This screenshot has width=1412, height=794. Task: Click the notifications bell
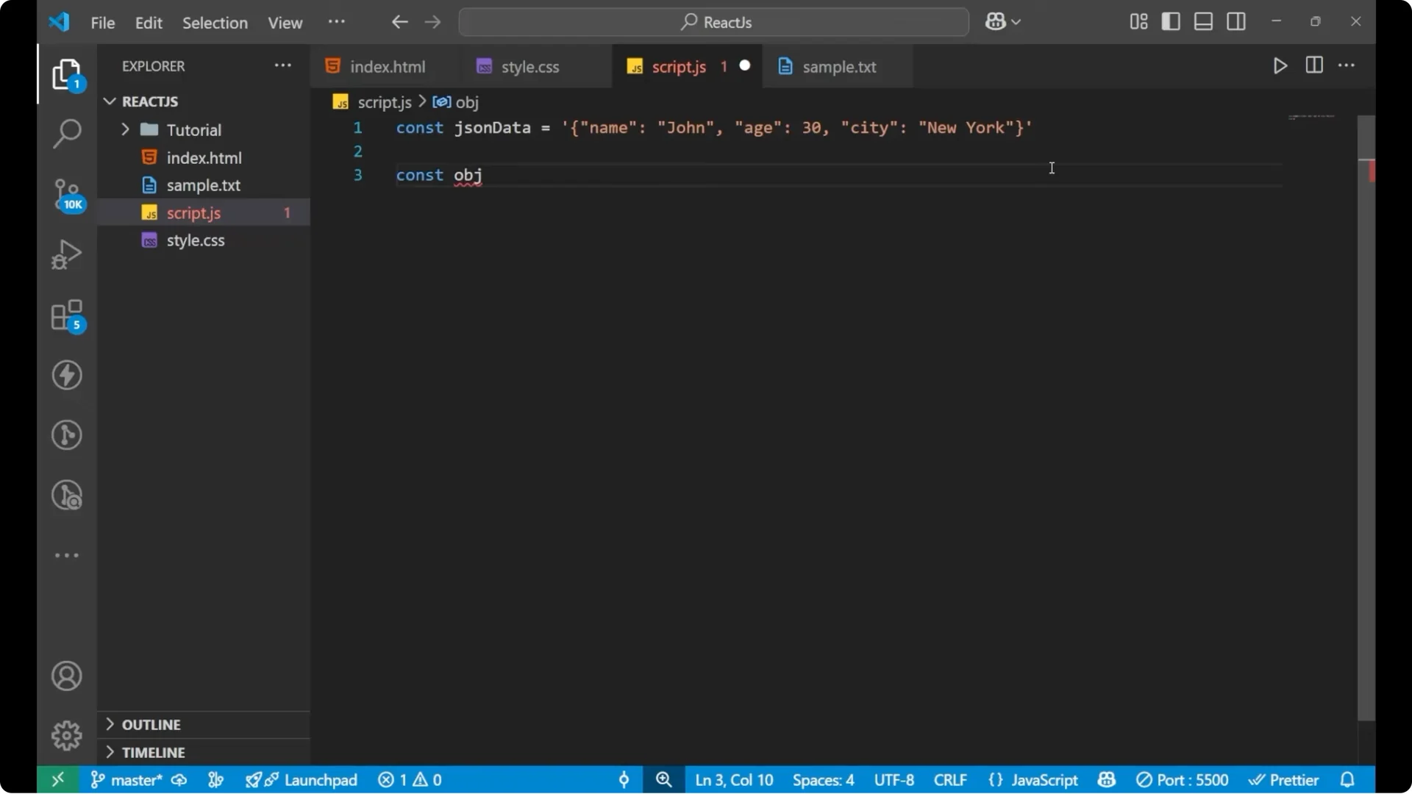pyautogui.click(x=1348, y=780)
